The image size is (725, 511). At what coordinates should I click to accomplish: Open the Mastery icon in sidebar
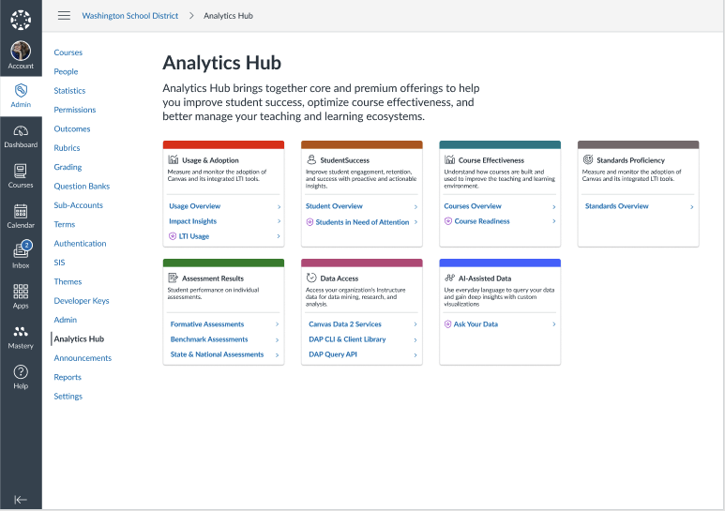21,336
